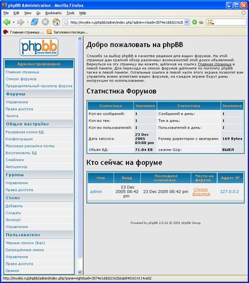The height and width of the screenshot is (283, 249).
Task: Click the green Back arrow button
Action: 7,23
